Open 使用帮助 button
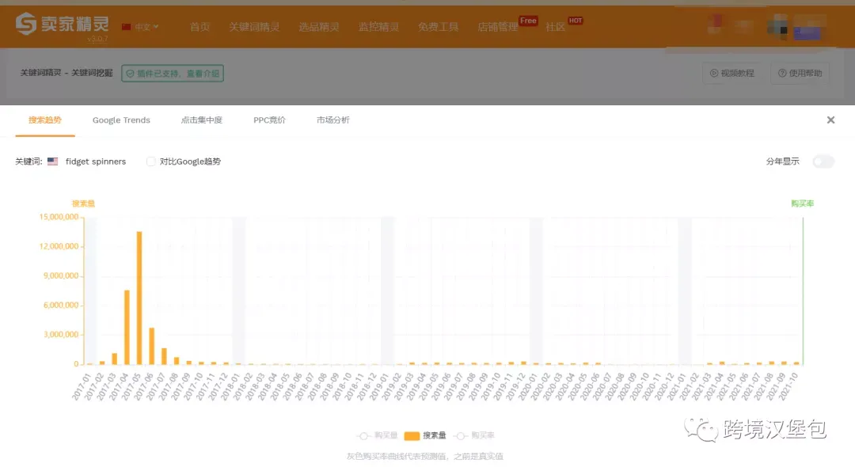 pos(800,73)
